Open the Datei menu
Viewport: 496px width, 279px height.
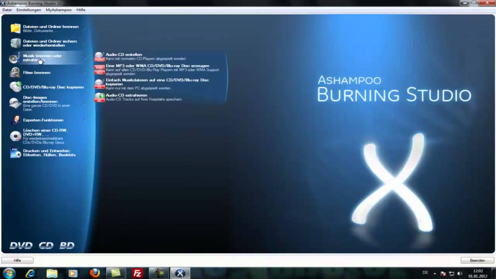(x=7, y=10)
